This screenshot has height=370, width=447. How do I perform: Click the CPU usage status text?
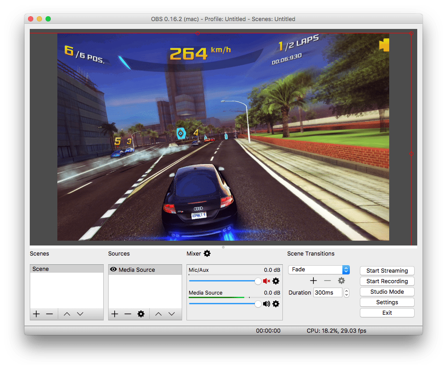[336, 331]
